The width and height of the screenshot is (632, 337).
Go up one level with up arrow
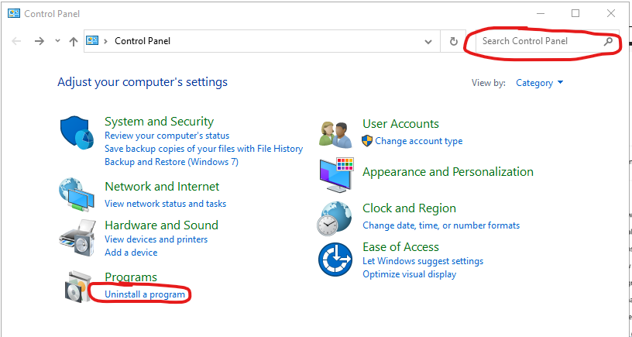73,41
